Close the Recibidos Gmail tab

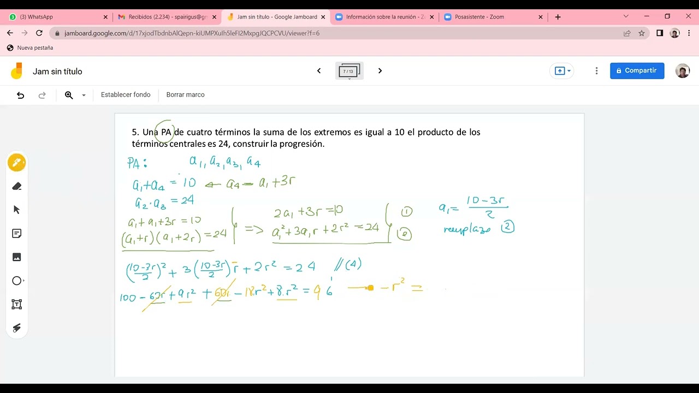pos(214,17)
